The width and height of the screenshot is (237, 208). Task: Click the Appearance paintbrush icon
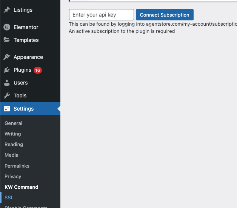(x=7, y=57)
